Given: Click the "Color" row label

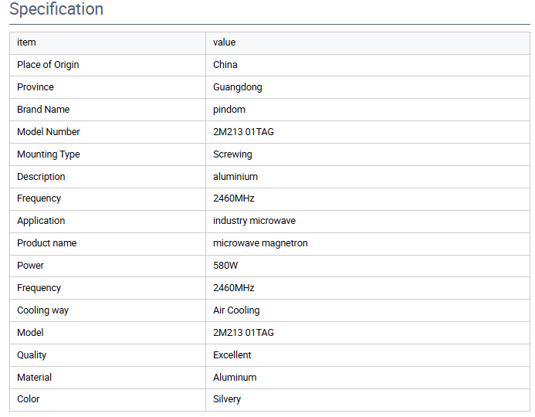Looking at the screenshot, I should click(29, 399).
